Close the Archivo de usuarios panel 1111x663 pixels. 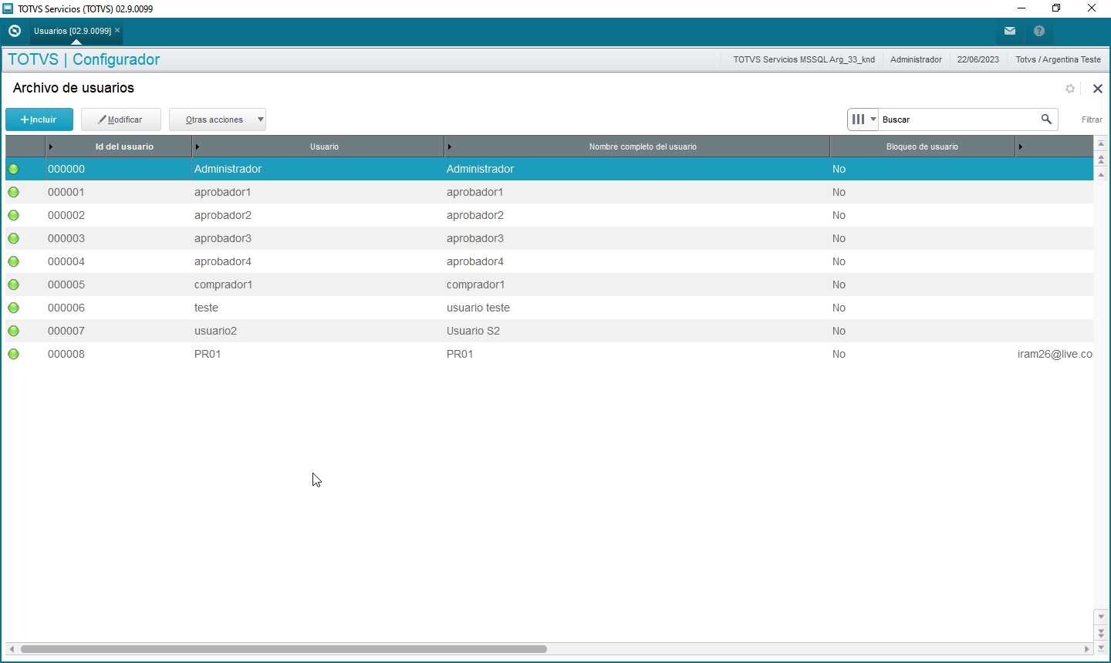pyautogui.click(x=1098, y=89)
